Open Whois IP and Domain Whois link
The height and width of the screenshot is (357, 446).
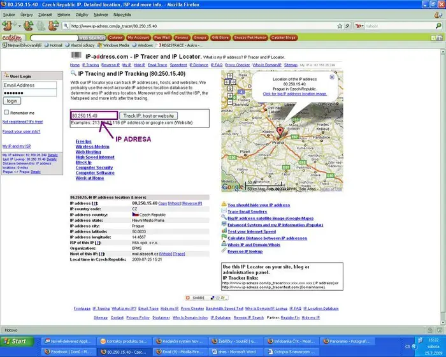pyautogui.click(x=254, y=245)
